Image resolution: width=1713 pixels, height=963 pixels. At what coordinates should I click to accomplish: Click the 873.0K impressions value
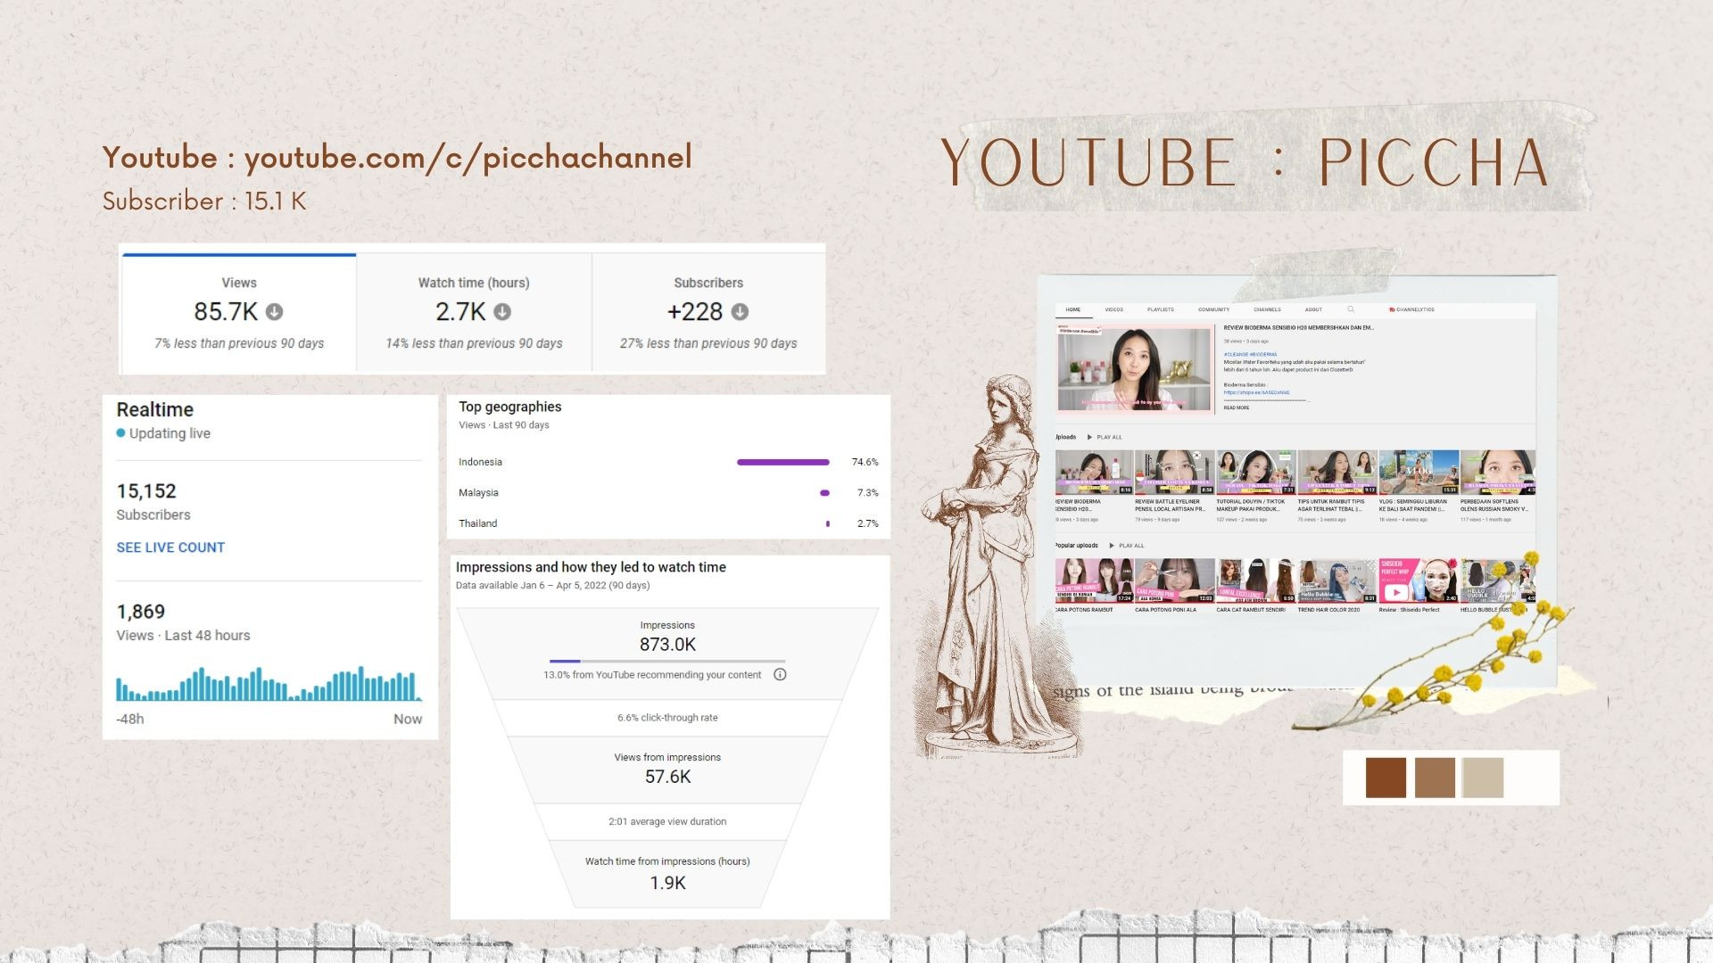[667, 645]
